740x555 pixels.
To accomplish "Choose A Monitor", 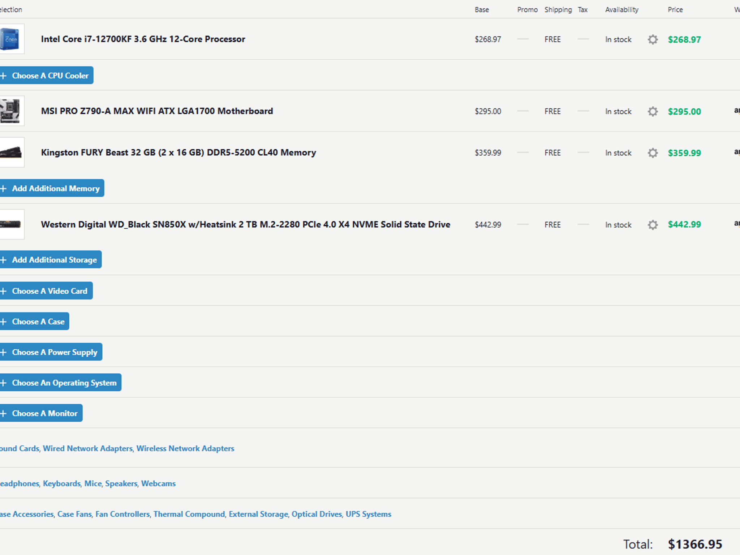I will click(x=41, y=413).
